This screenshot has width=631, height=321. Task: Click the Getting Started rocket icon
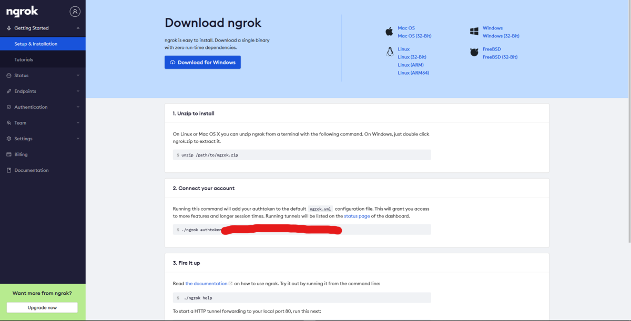pos(9,28)
